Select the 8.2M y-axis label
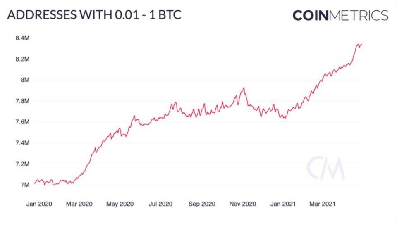397x228 pixels. [22, 59]
